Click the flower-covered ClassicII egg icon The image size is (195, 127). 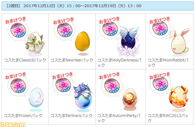(x=35, y=43)
